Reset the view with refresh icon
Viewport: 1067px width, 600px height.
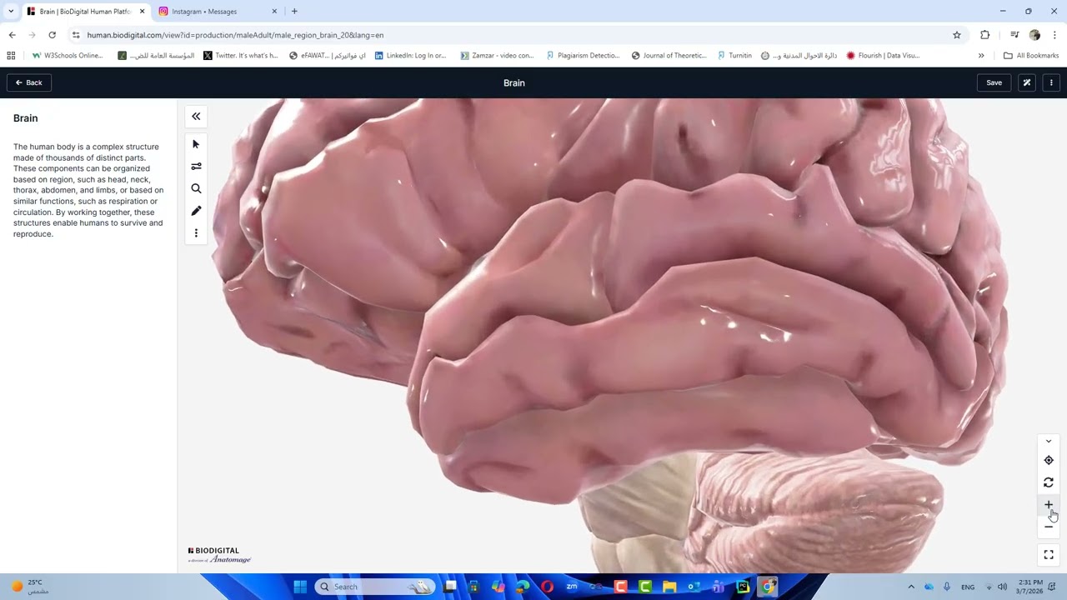[1049, 482]
